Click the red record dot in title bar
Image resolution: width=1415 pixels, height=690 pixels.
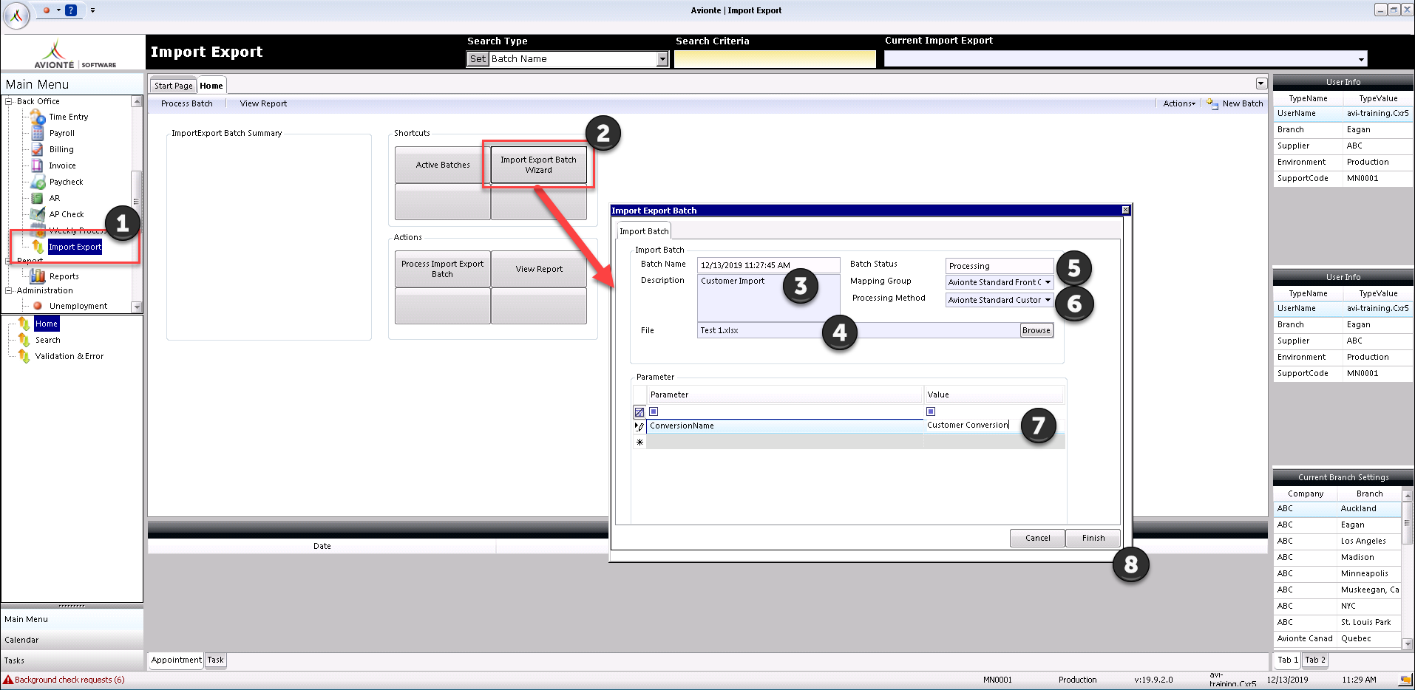(x=47, y=10)
